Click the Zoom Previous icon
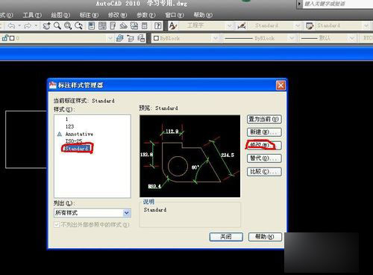The height and width of the screenshot is (275, 373). coord(78,25)
